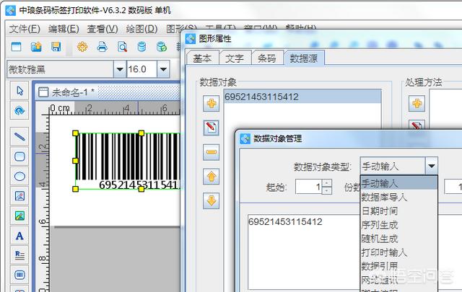Add processing method plus icon

[417, 104]
